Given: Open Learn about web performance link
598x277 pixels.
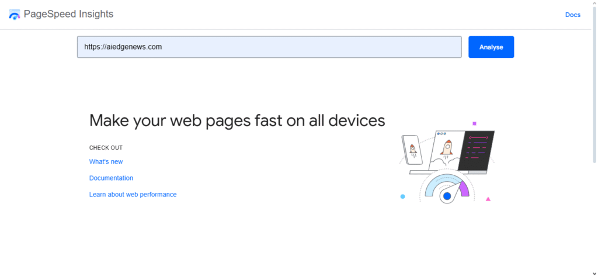Looking at the screenshot, I should [x=133, y=194].
